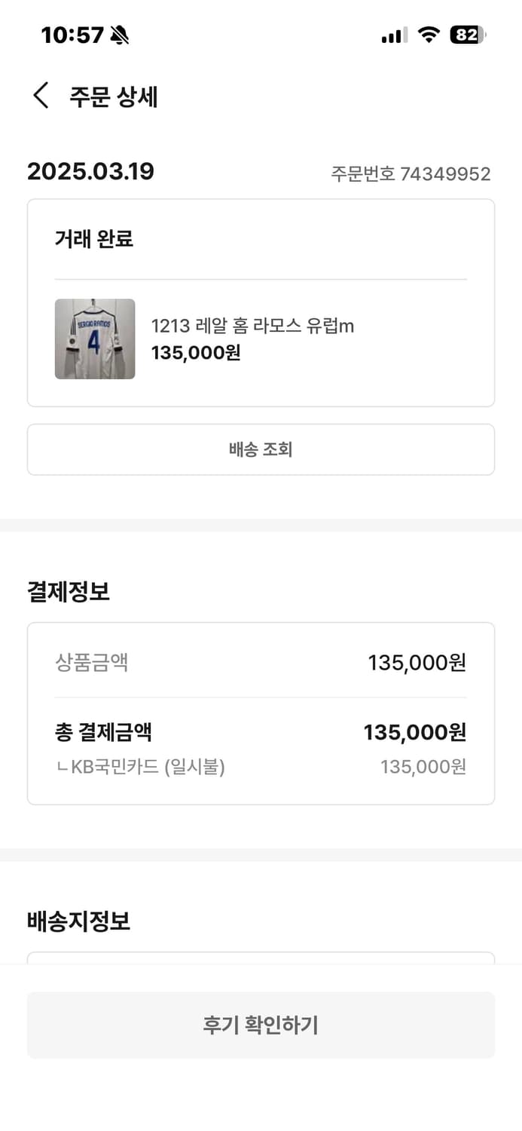Select the order date 2025.03.19
The image size is (522, 1131).
[x=90, y=172]
